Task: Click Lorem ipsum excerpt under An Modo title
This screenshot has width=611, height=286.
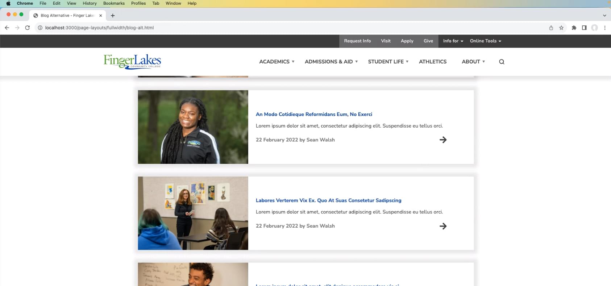Action: [x=349, y=126]
